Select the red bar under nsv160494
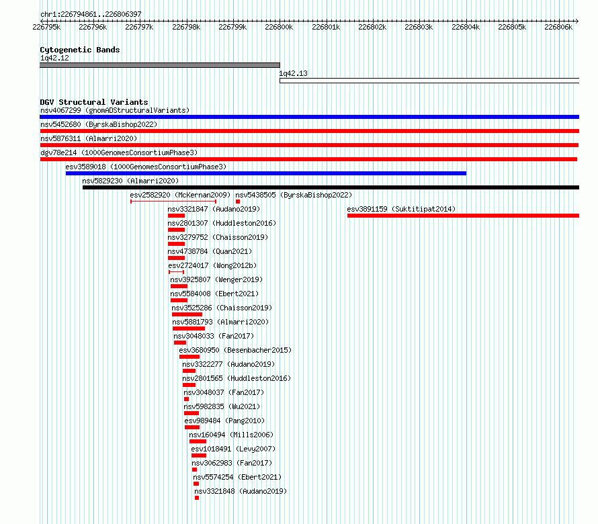Image resolution: width=598 pixels, height=524 pixels. (x=198, y=441)
